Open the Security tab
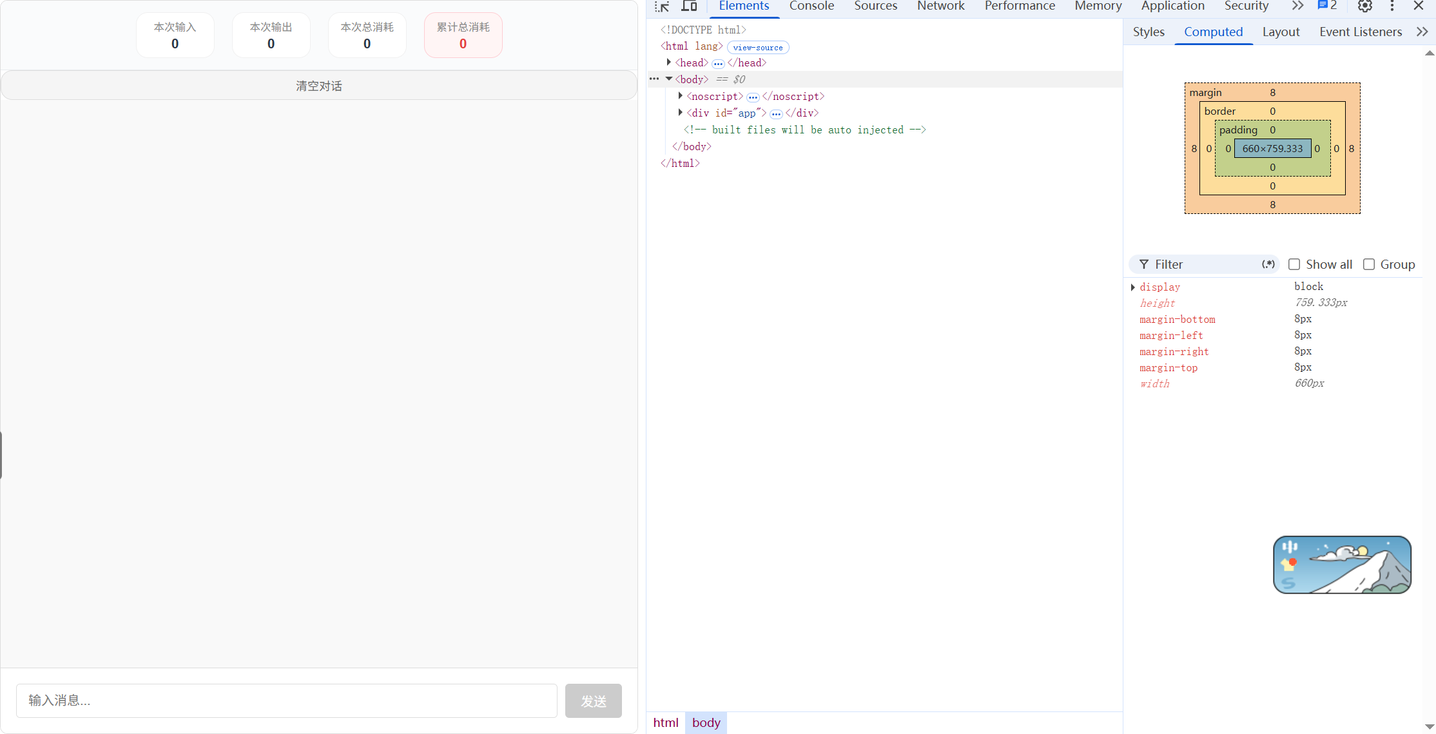The height and width of the screenshot is (734, 1436). 1246,6
